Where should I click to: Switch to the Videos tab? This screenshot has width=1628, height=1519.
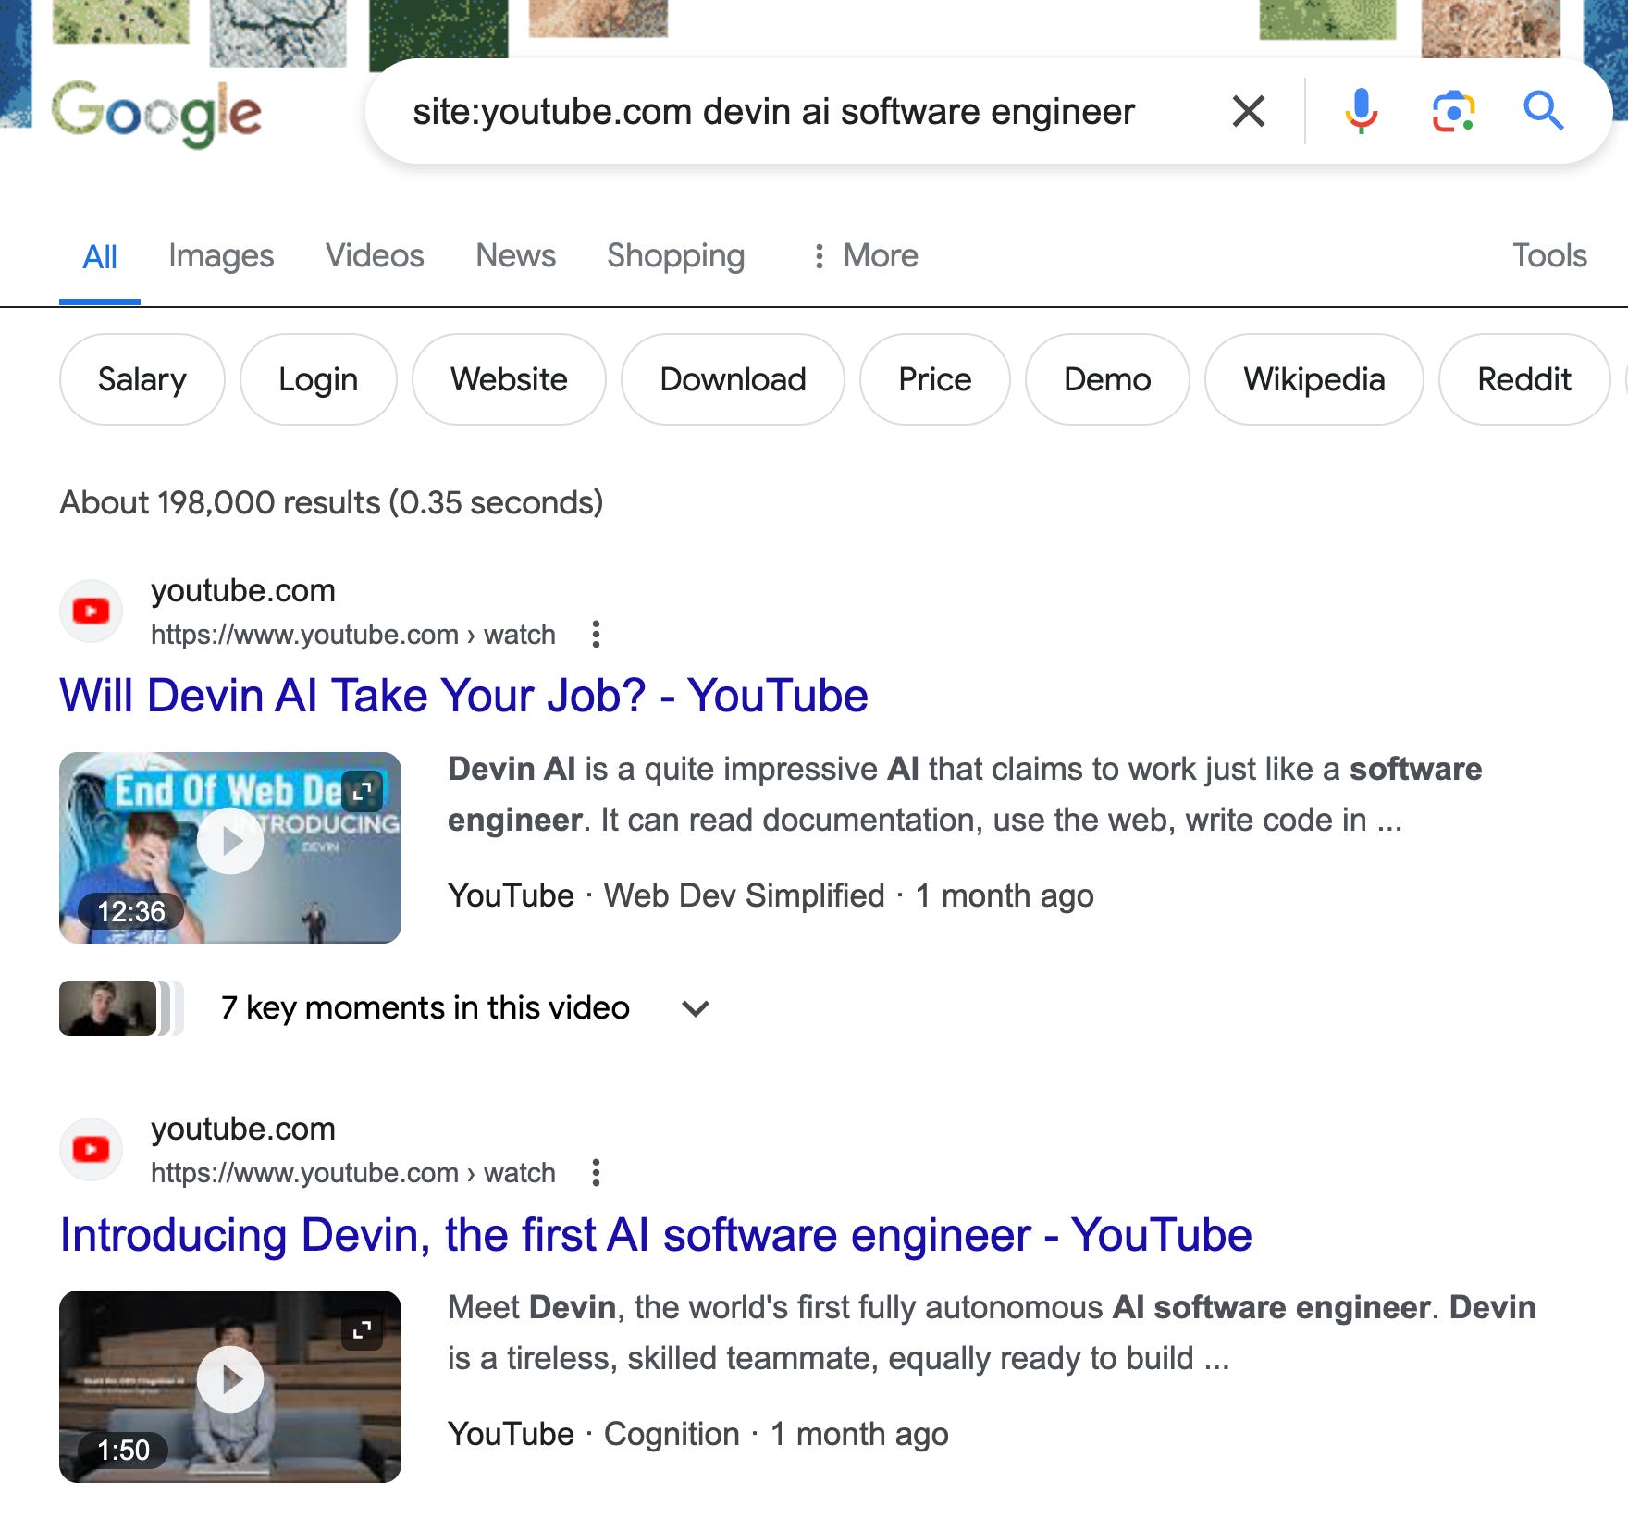(x=375, y=255)
